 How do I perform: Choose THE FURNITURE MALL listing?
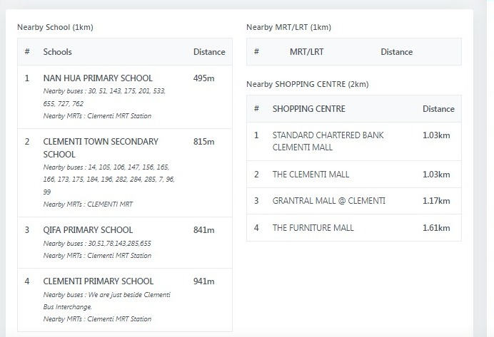(x=313, y=228)
